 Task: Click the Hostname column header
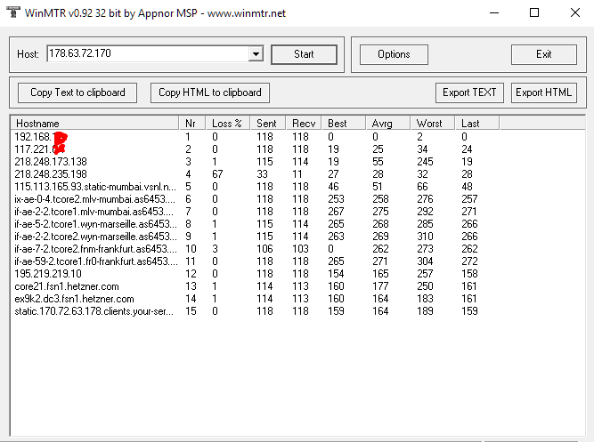(94, 124)
